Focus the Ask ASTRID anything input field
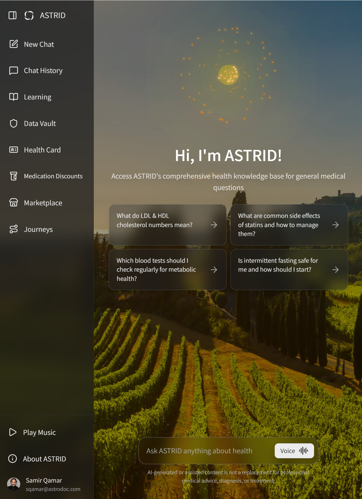362x499 pixels. [206, 451]
